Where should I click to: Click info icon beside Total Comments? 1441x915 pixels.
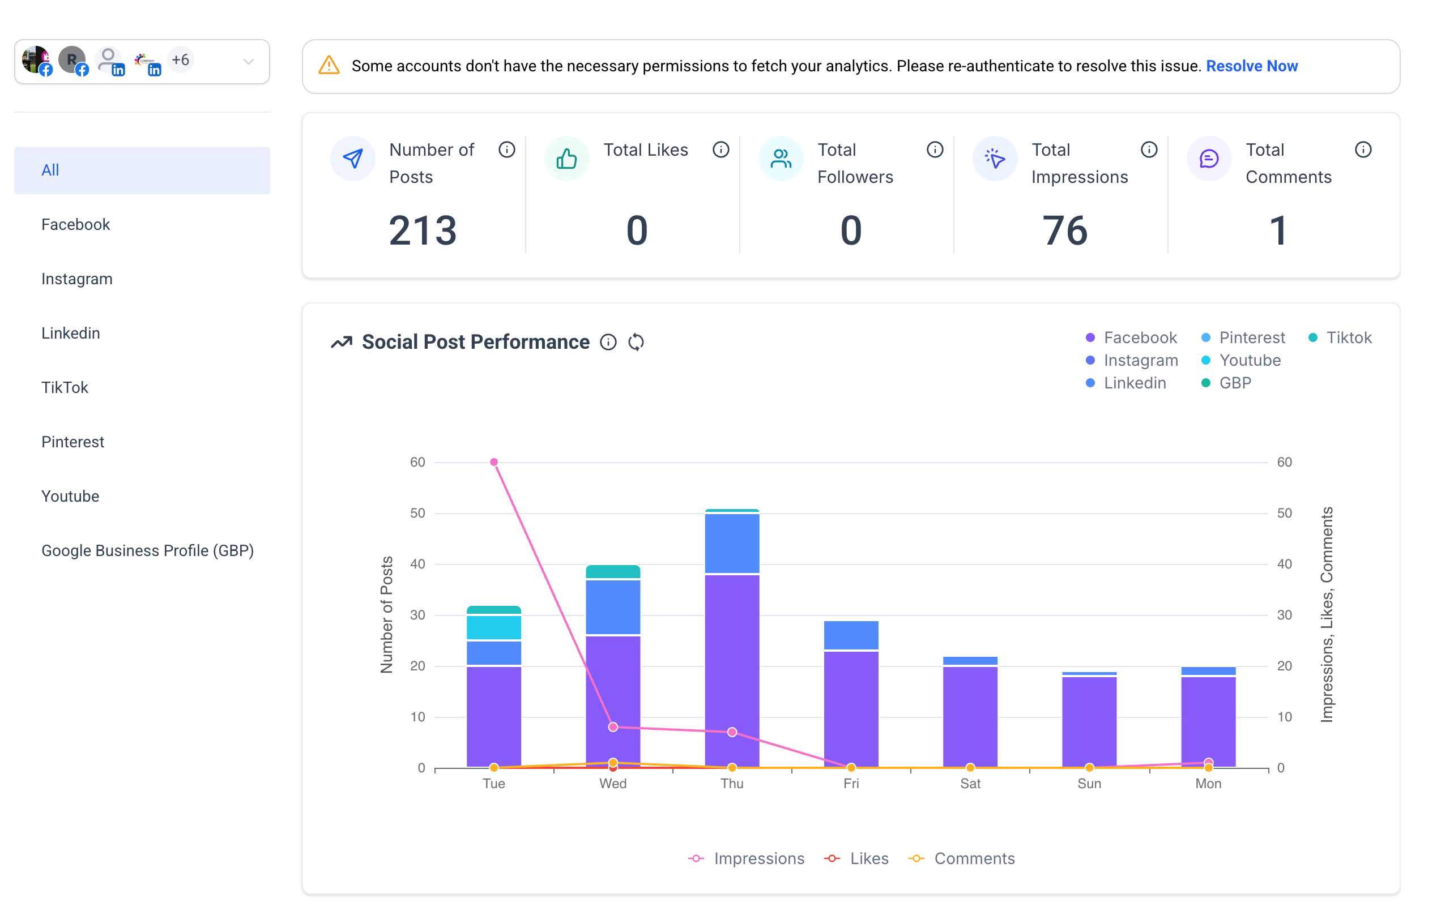point(1363,149)
